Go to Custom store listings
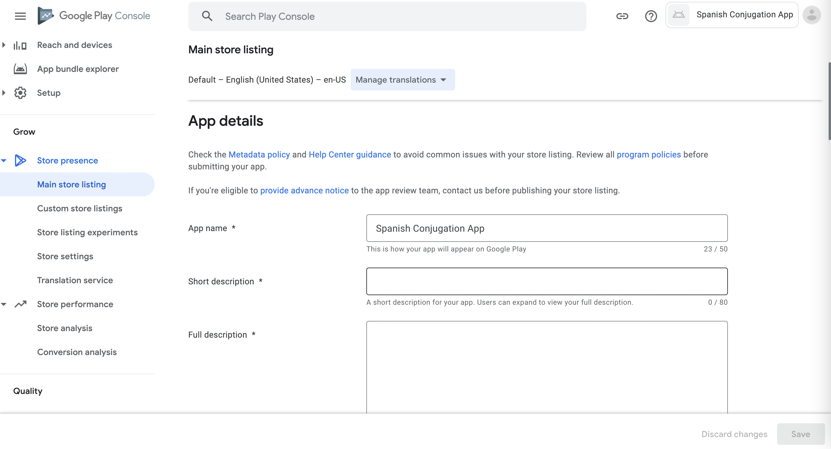This screenshot has width=831, height=449. (x=80, y=208)
